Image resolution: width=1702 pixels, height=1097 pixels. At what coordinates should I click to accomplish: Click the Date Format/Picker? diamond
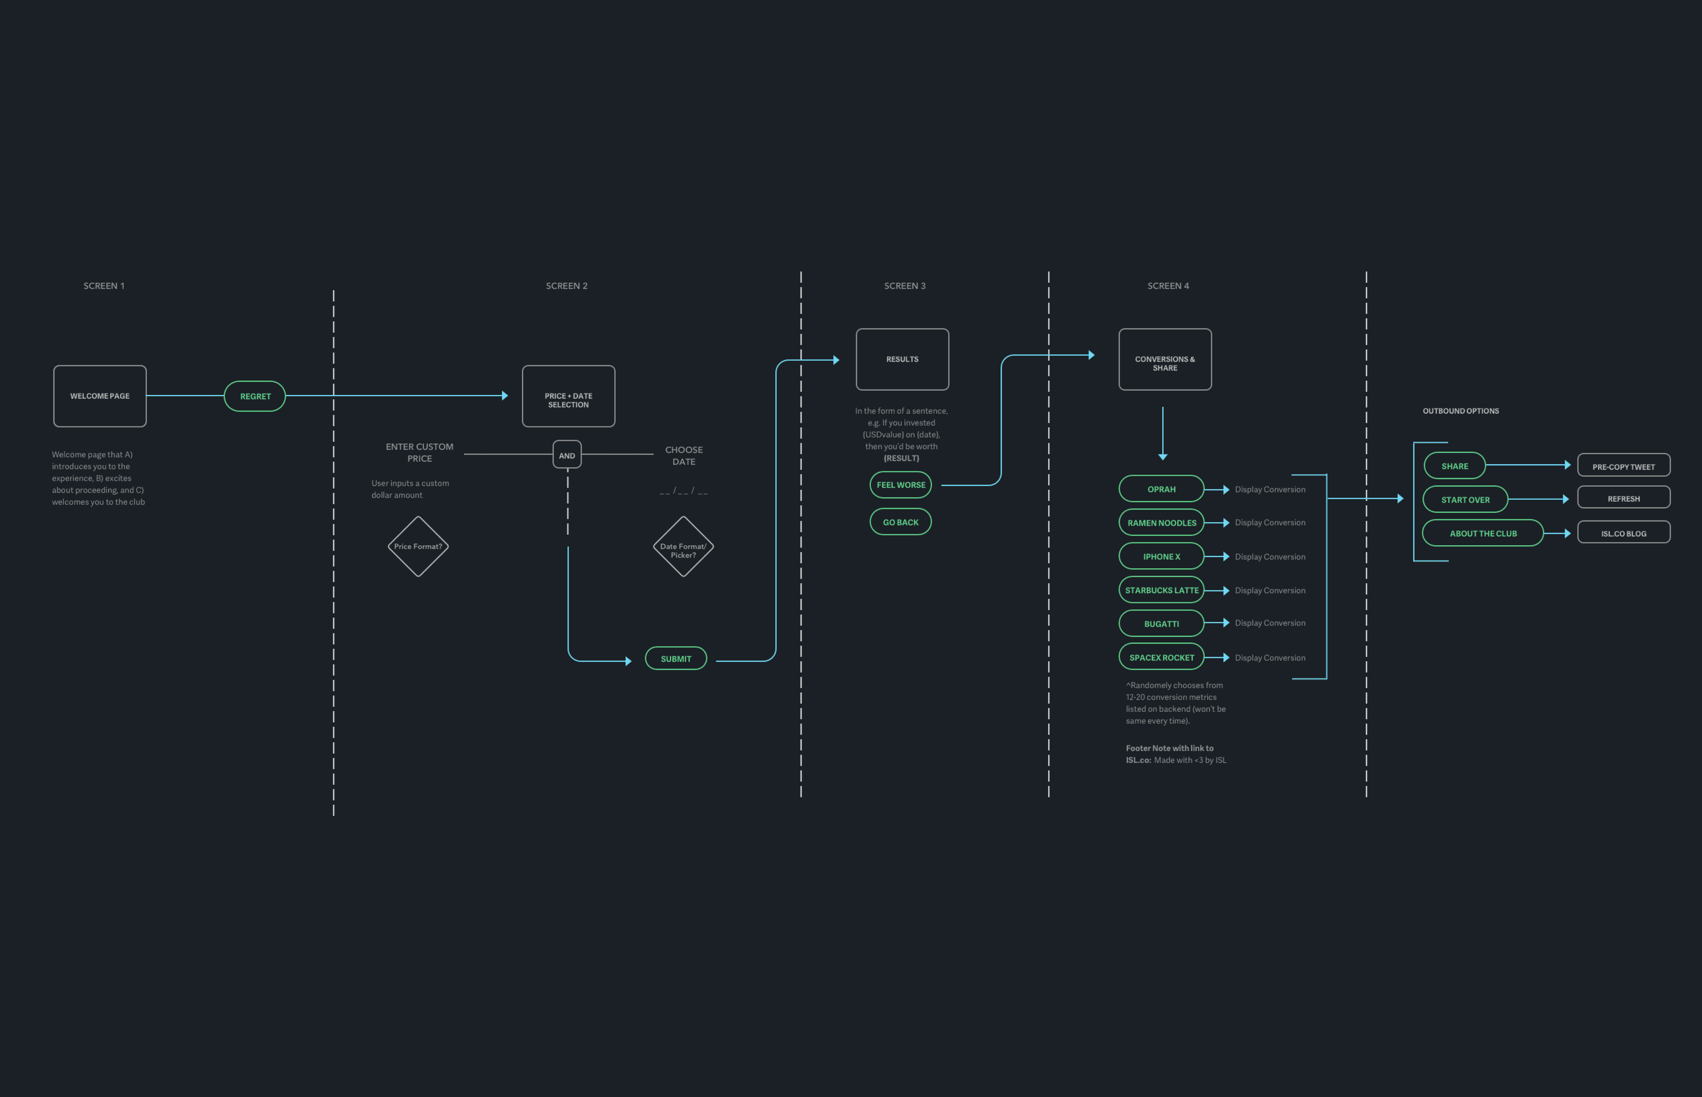[683, 546]
